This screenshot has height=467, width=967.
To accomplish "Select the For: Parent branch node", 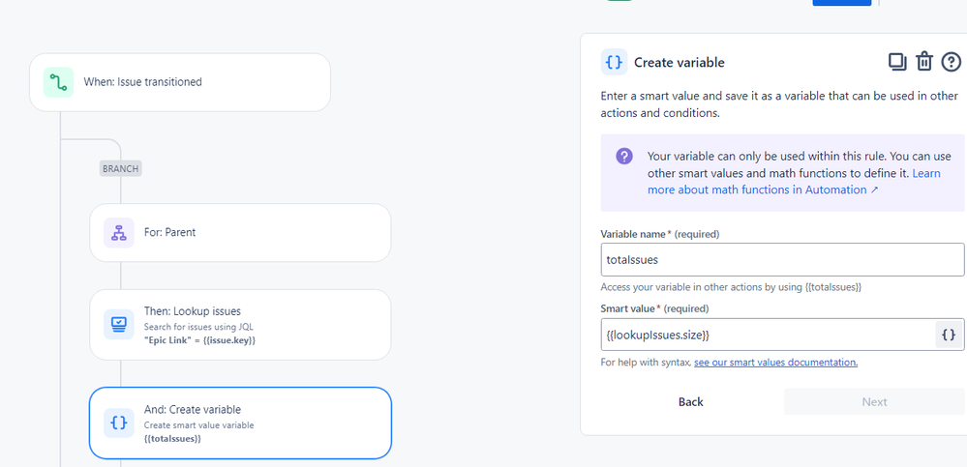I will tap(240, 233).
